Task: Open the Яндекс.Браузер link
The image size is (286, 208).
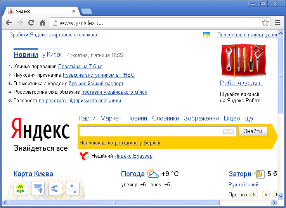Action: [x=133, y=156]
